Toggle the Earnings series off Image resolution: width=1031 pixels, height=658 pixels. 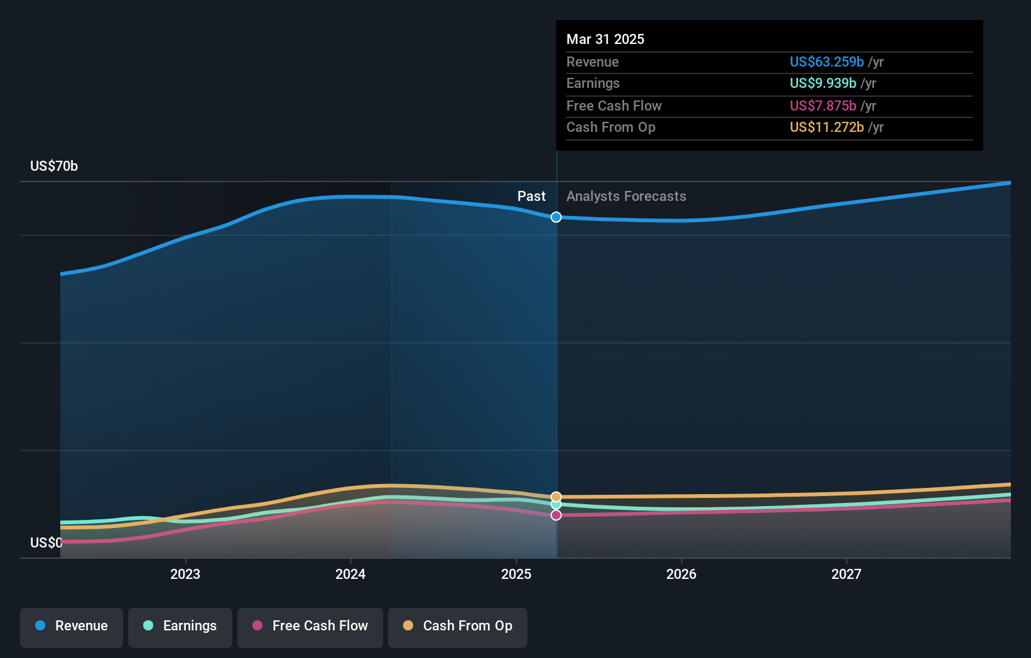[x=180, y=627]
